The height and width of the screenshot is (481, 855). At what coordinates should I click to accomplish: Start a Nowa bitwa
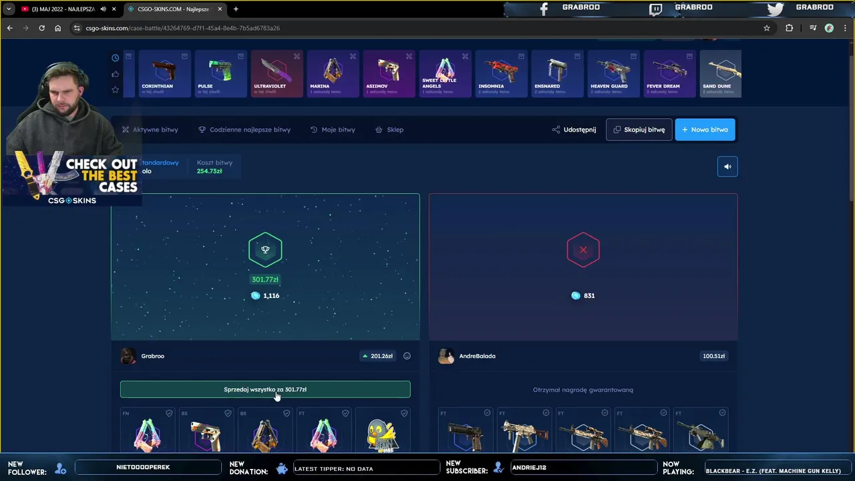pyautogui.click(x=705, y=130)
